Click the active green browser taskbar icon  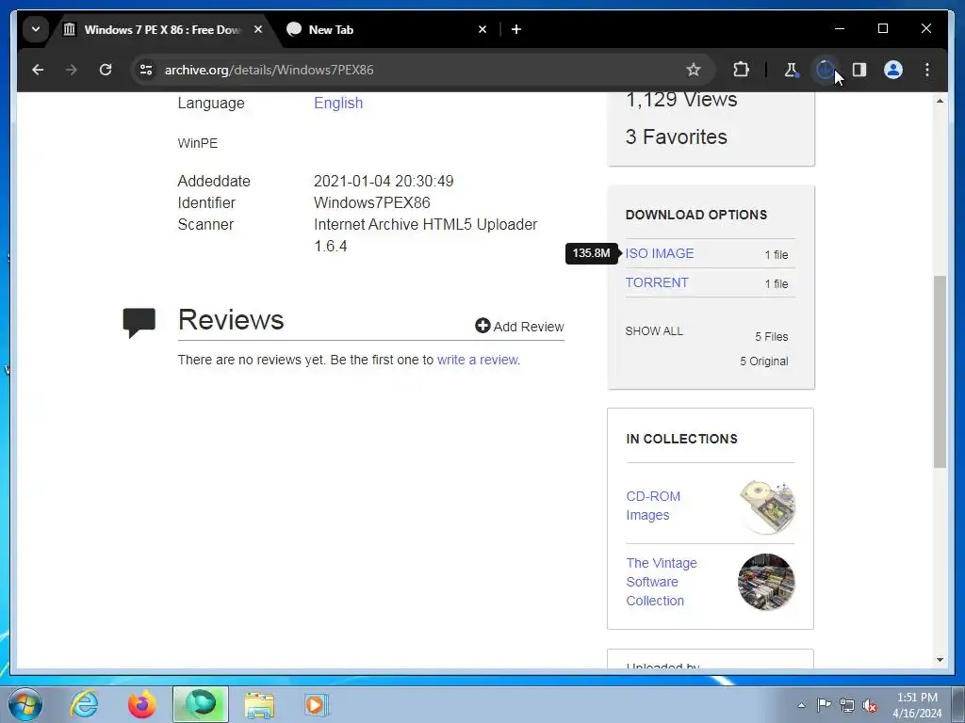201,704
